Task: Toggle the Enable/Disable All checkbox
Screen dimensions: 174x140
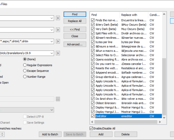Action: pyautogui.click(x=91, y=128)
